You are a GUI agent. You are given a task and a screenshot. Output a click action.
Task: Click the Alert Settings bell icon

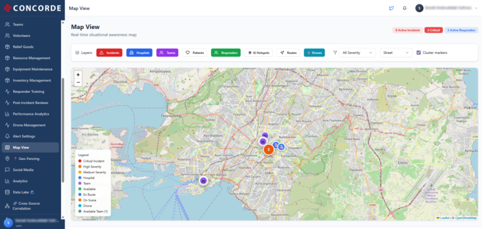(x=8, y=136)
